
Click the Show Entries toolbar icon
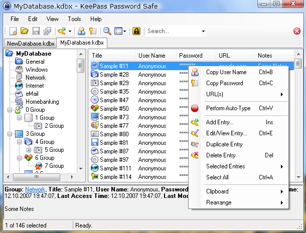click(118, 31)
